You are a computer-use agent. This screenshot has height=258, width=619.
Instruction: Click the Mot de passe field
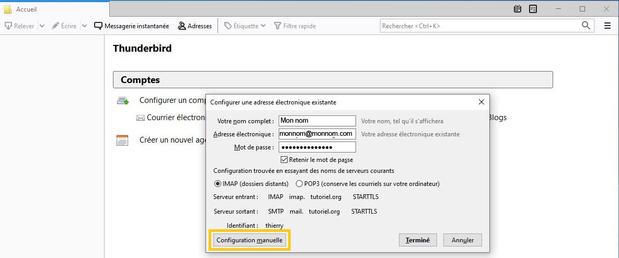317,147
